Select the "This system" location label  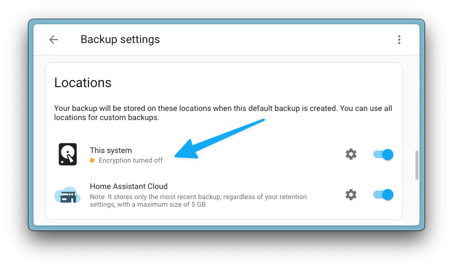[111, 150]
